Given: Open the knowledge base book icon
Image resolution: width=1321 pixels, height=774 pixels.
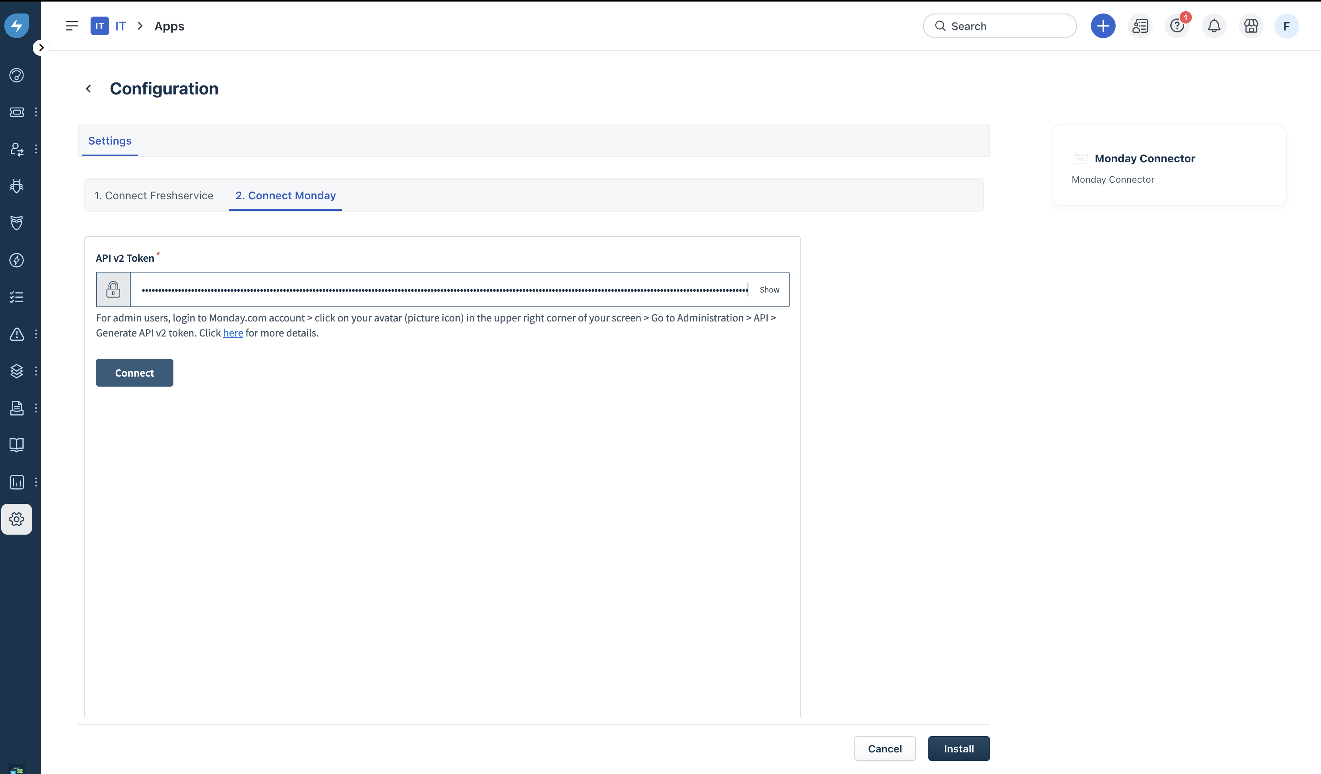Looking at the screenshot, I should click(17, 445).
